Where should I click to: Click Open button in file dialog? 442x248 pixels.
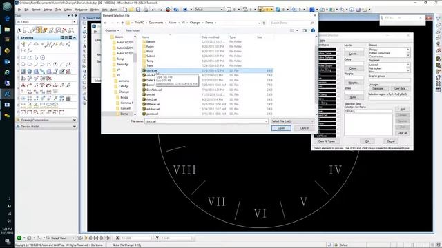point(281,128)
